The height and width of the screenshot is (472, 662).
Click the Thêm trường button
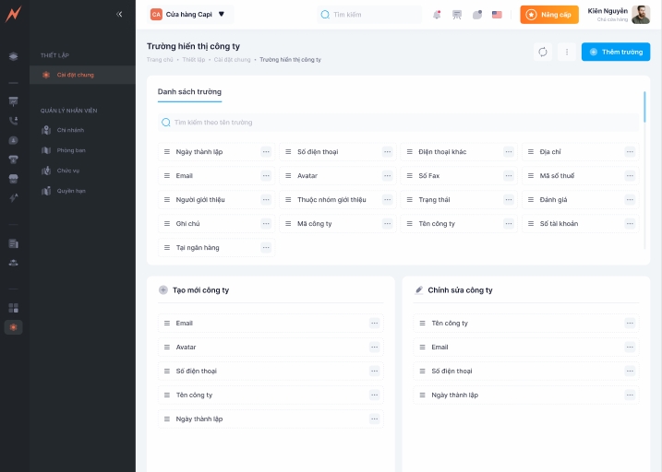click(x=616, y=52)
